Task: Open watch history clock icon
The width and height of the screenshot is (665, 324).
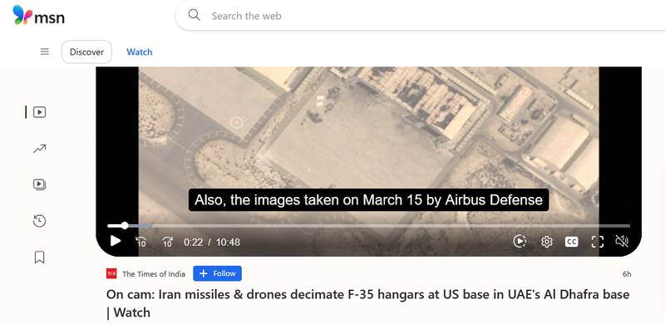Action: click(39, 221)
